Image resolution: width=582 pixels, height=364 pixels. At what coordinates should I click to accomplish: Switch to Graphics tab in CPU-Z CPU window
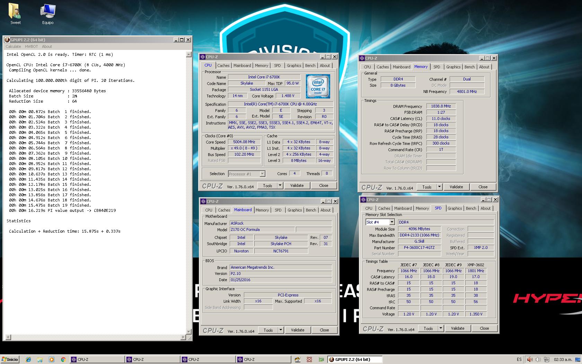click(294, 66)
